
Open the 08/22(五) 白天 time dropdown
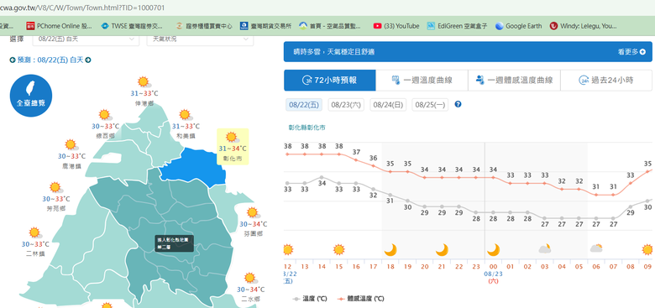pos(86,39)
